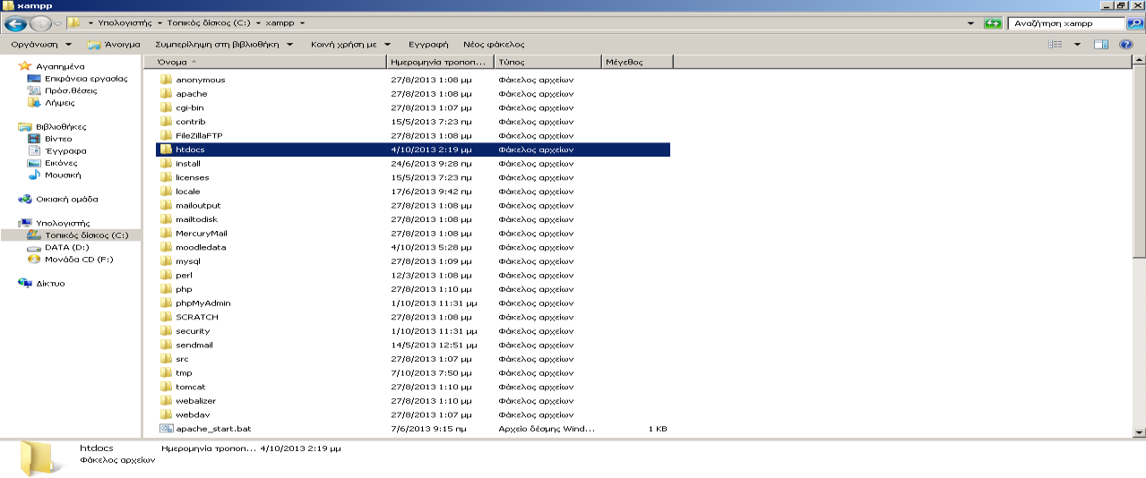
Task: Click the refresh icon beside address bar
Action: click(x=993, y=23)
